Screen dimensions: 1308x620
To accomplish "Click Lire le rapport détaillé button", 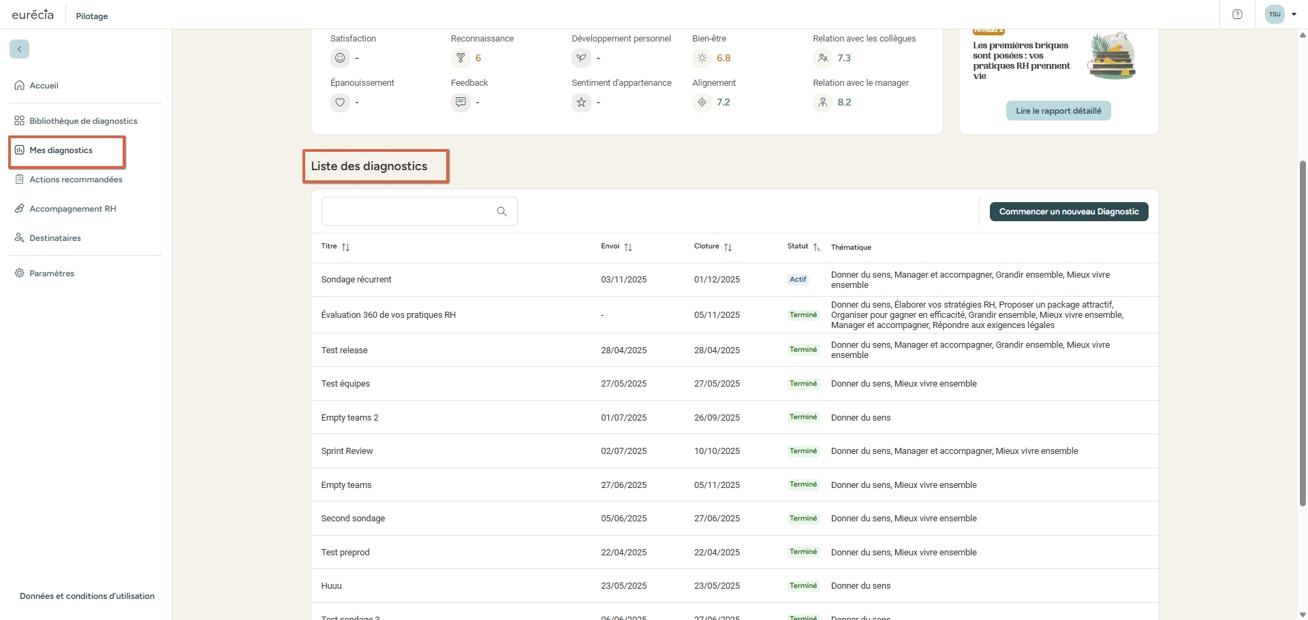I will (x=1058, y=111).
